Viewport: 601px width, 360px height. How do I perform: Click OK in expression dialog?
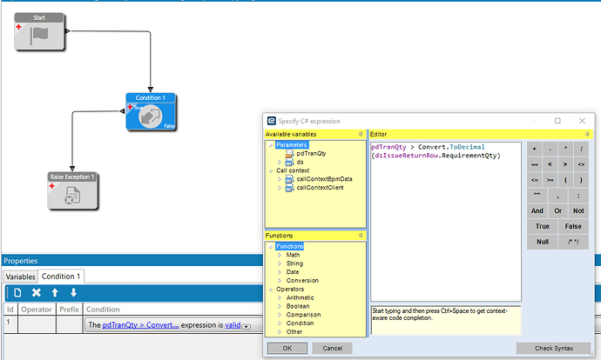[287, 348]
